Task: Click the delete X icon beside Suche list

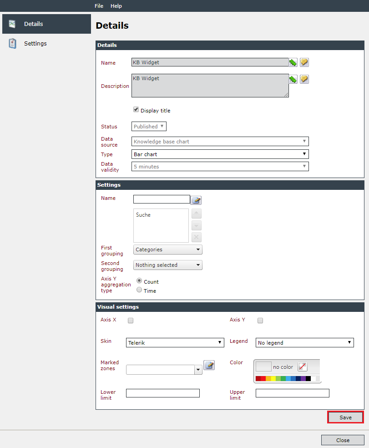Action: pos(197,237)
